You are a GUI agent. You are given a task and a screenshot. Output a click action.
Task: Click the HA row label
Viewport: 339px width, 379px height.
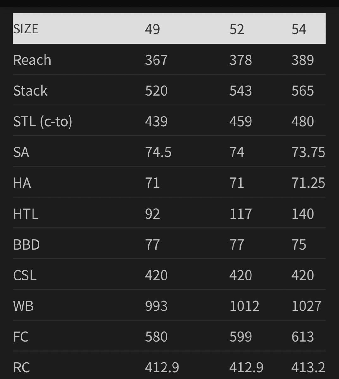coord(22,183)
